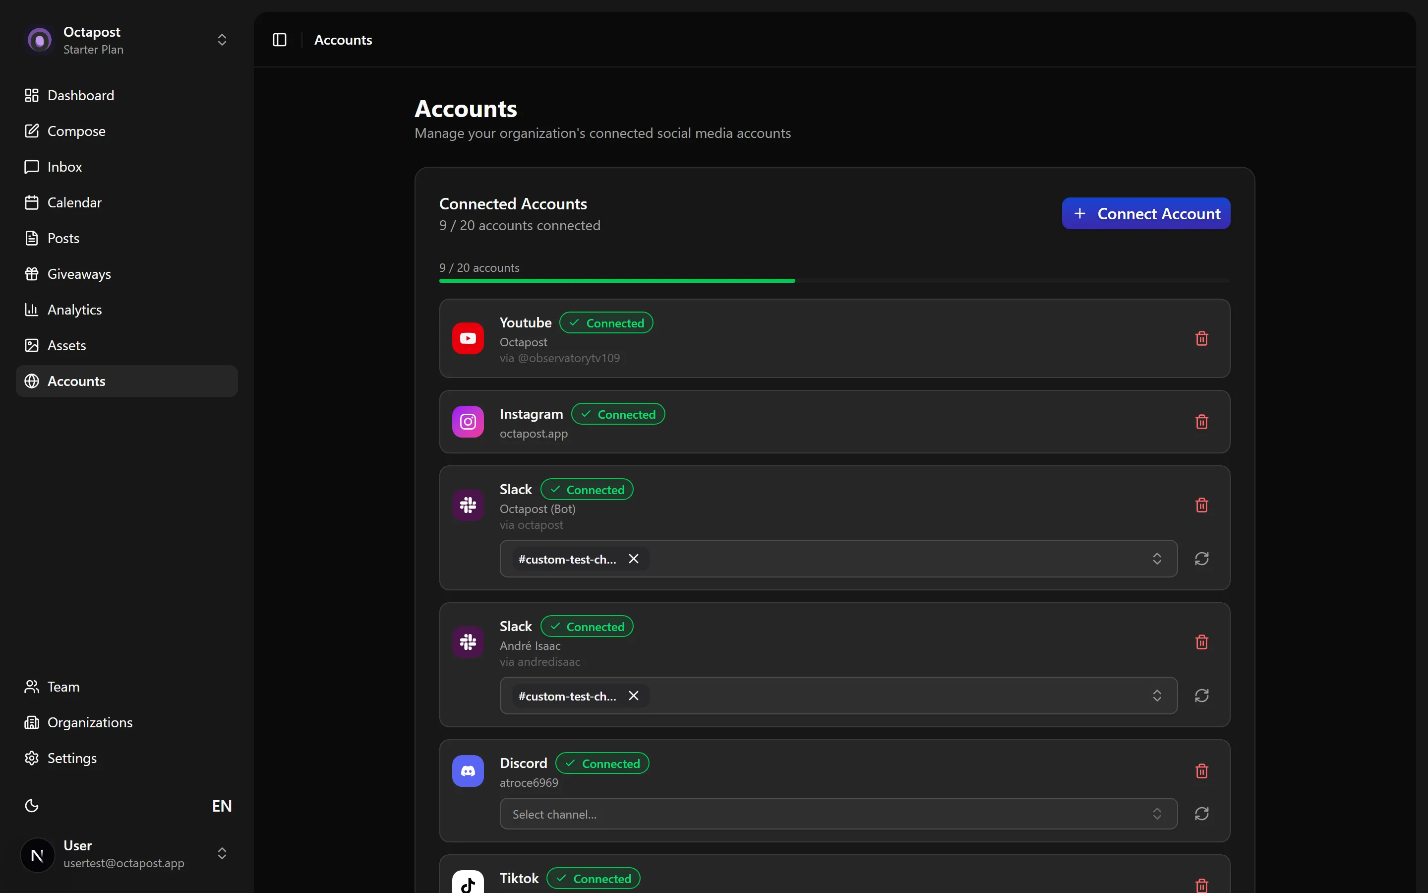
Task: Open the Compose page
Action: (127, 131)
